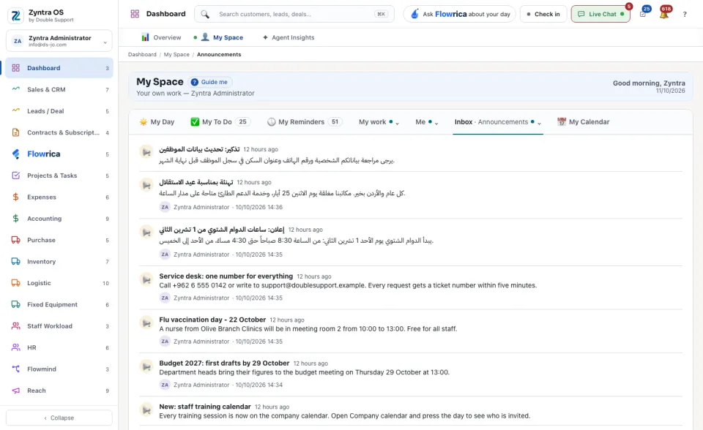The height and width of the screenshot is (430, 703).
Task: Click the Zyntra OS logo icon
Action: (16, 15)
